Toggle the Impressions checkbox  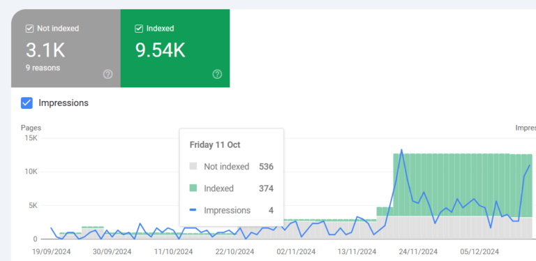(x=27, y=103)
